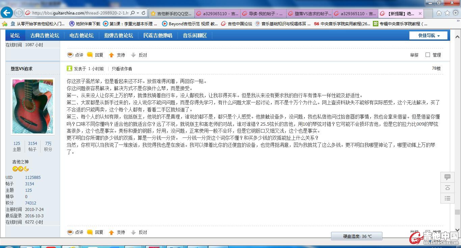Open the 民谣吉他弹唱 nav item
The image size is (461, 248).
click(x=158, y=35)
